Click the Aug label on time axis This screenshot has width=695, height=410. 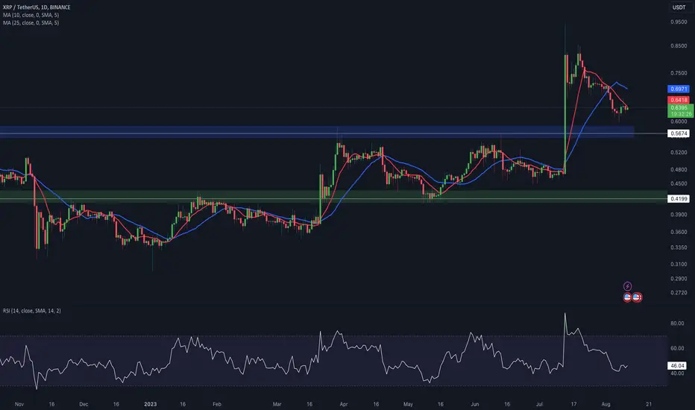pyautogui.click(x=606, y=404)
